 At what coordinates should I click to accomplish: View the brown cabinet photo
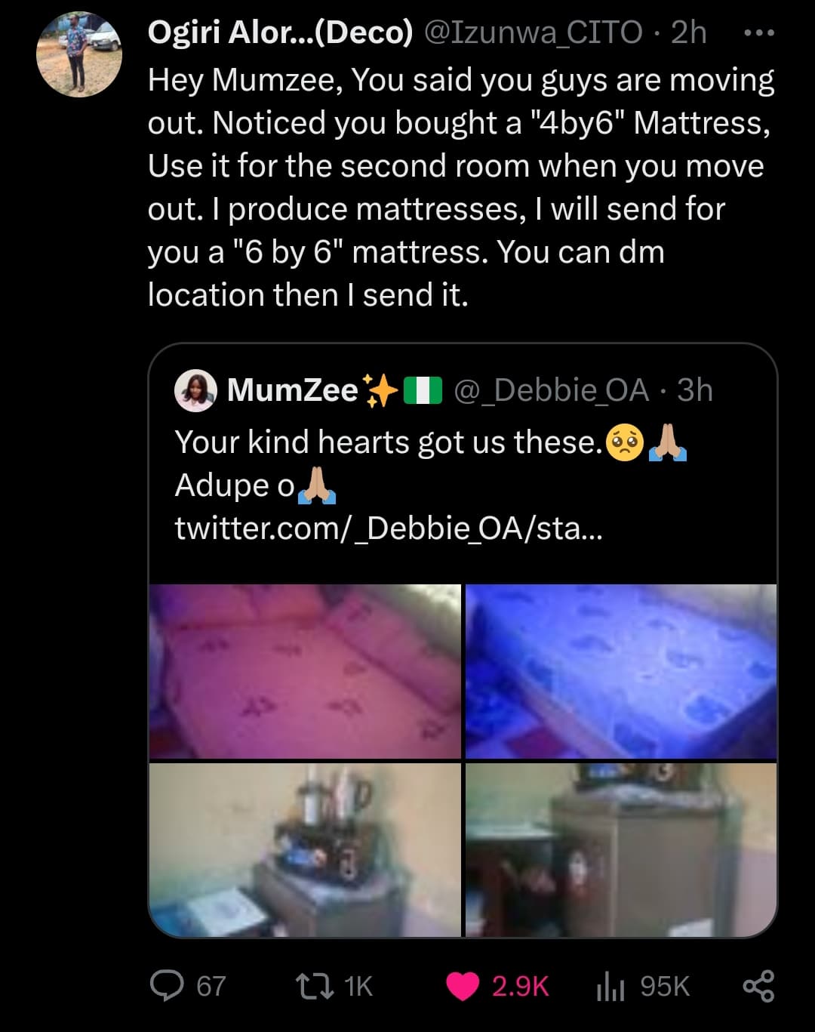[x=621, y=849]
